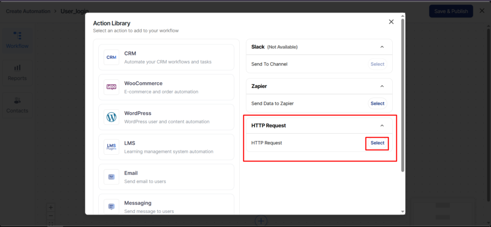Screen dimensions: 491x227
Task: Collapse the Zapier section chevron
Action: [x=382, y=86]
